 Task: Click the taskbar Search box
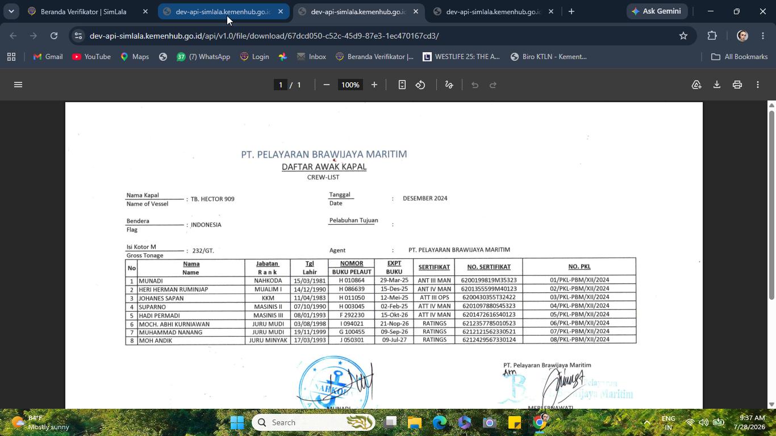[x=314, y=422]
